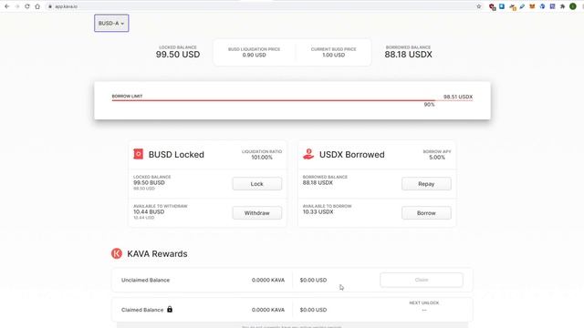Open the blue square extension icon
584x328 pixels.
(502, 6)
